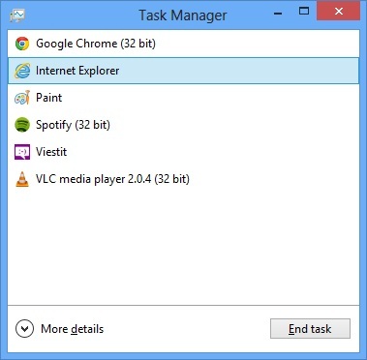
Task: Close the Task Manager window
Action: 339,12
